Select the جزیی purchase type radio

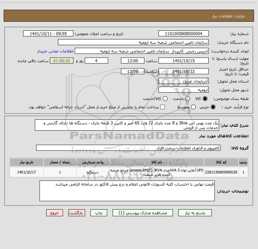point(213,107)
